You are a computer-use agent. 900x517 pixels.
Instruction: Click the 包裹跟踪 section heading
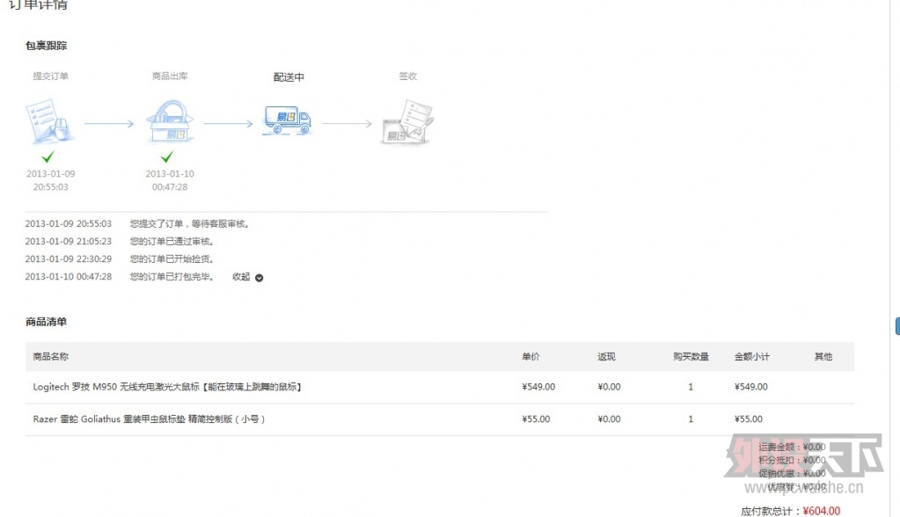coord(46,46)
